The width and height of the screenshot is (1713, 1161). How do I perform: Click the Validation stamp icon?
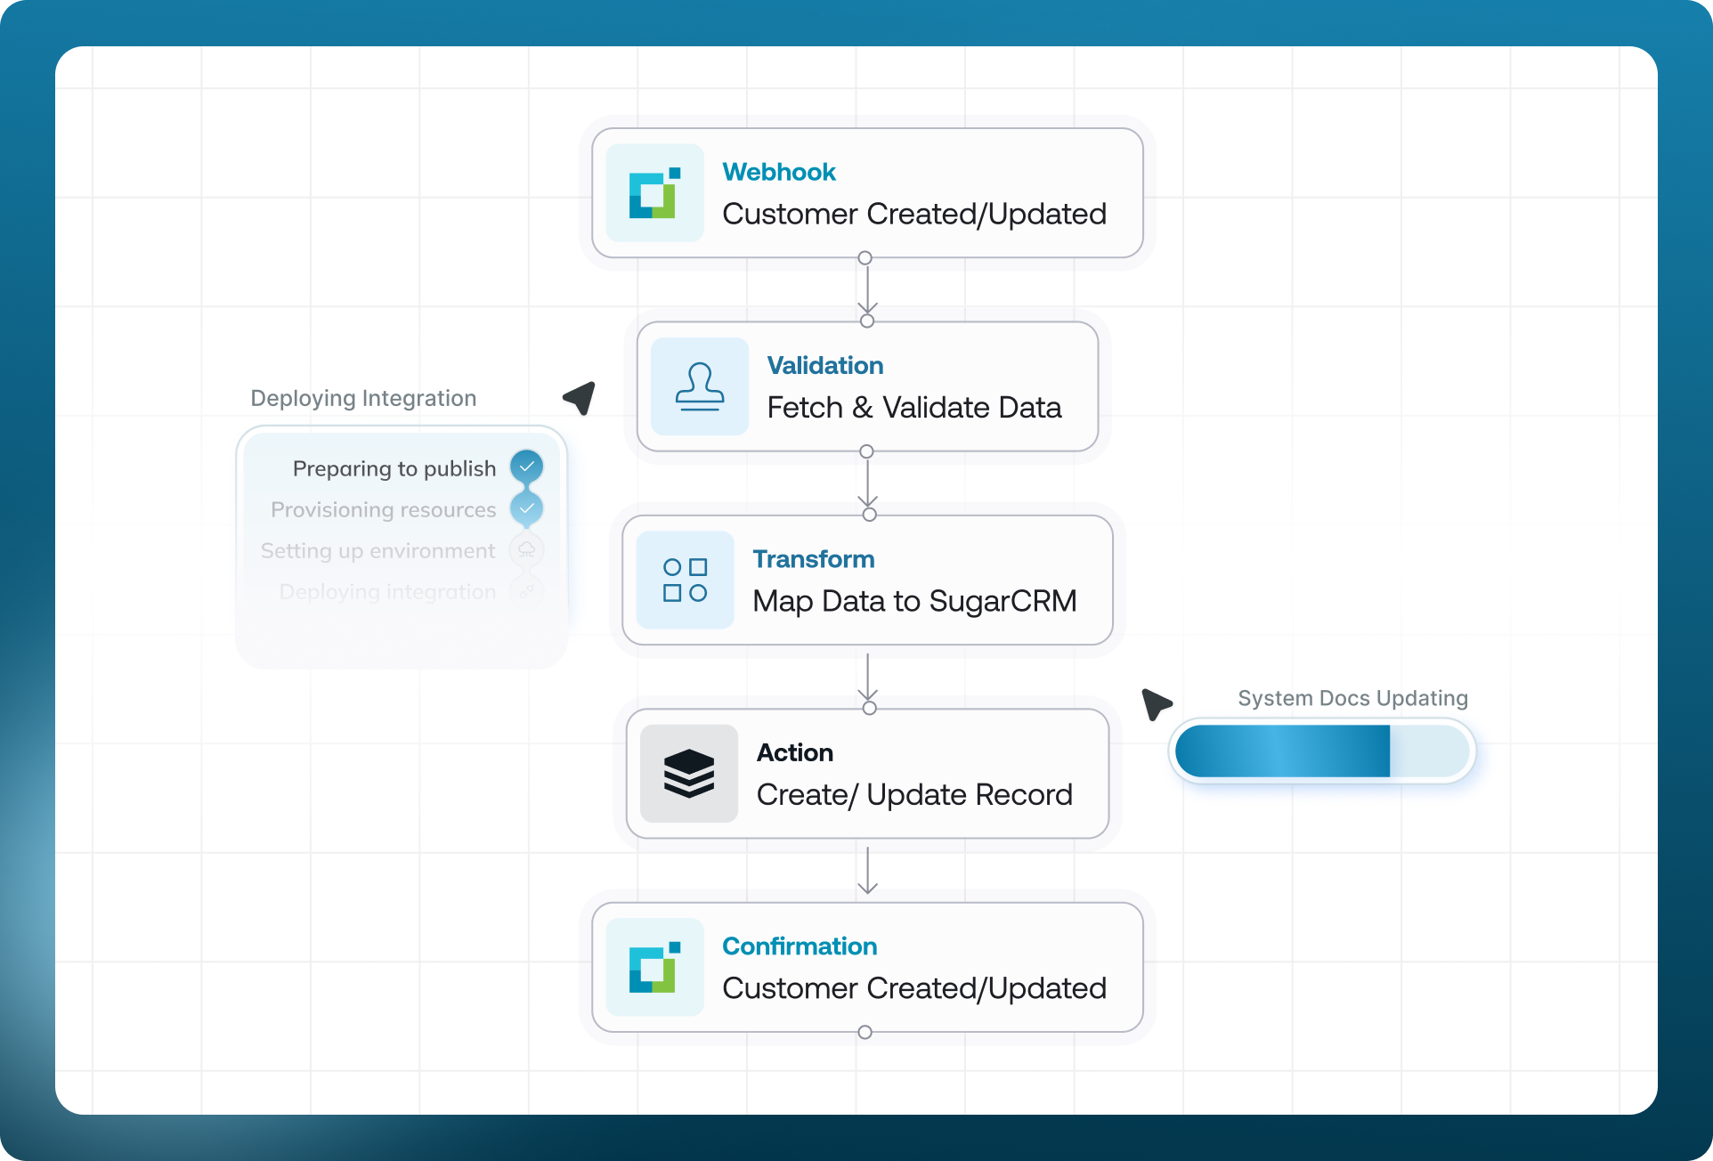click(700, 386)
